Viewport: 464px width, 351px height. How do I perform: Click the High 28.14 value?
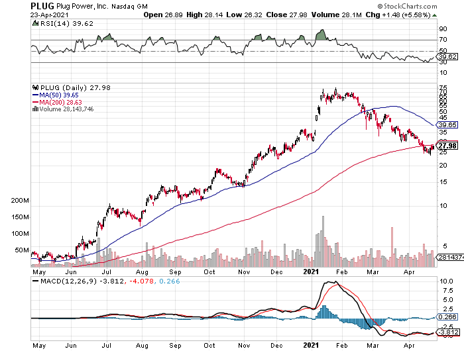(204, 15)
